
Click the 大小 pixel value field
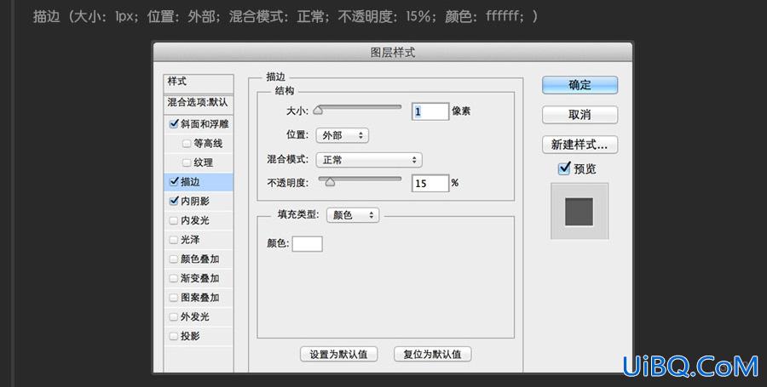coord(430,111)
